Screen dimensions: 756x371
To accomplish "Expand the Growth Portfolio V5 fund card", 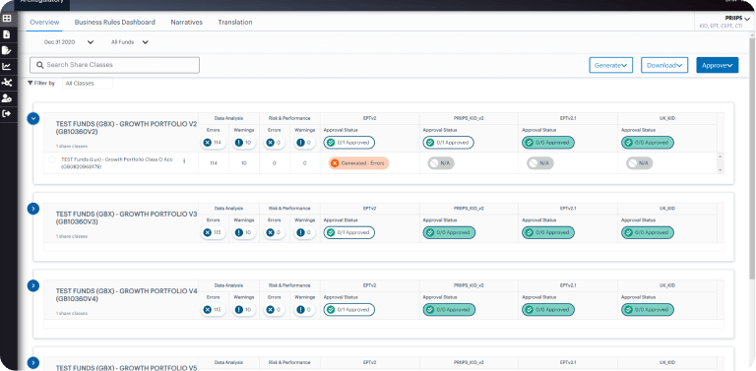I will pyautogui.click(x=33, y=363).
